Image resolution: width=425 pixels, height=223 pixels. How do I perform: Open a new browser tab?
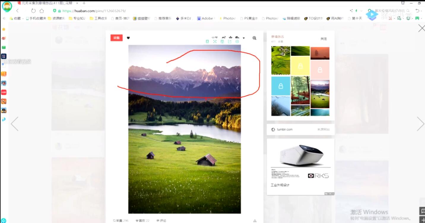coord(84,3)
